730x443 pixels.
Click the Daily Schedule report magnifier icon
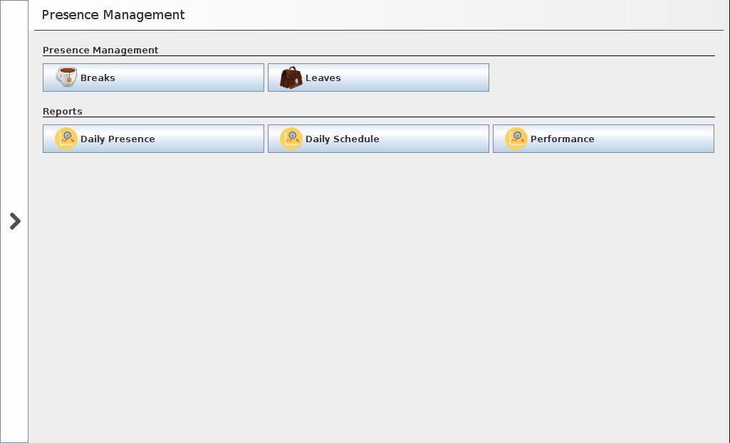(291, 139)
